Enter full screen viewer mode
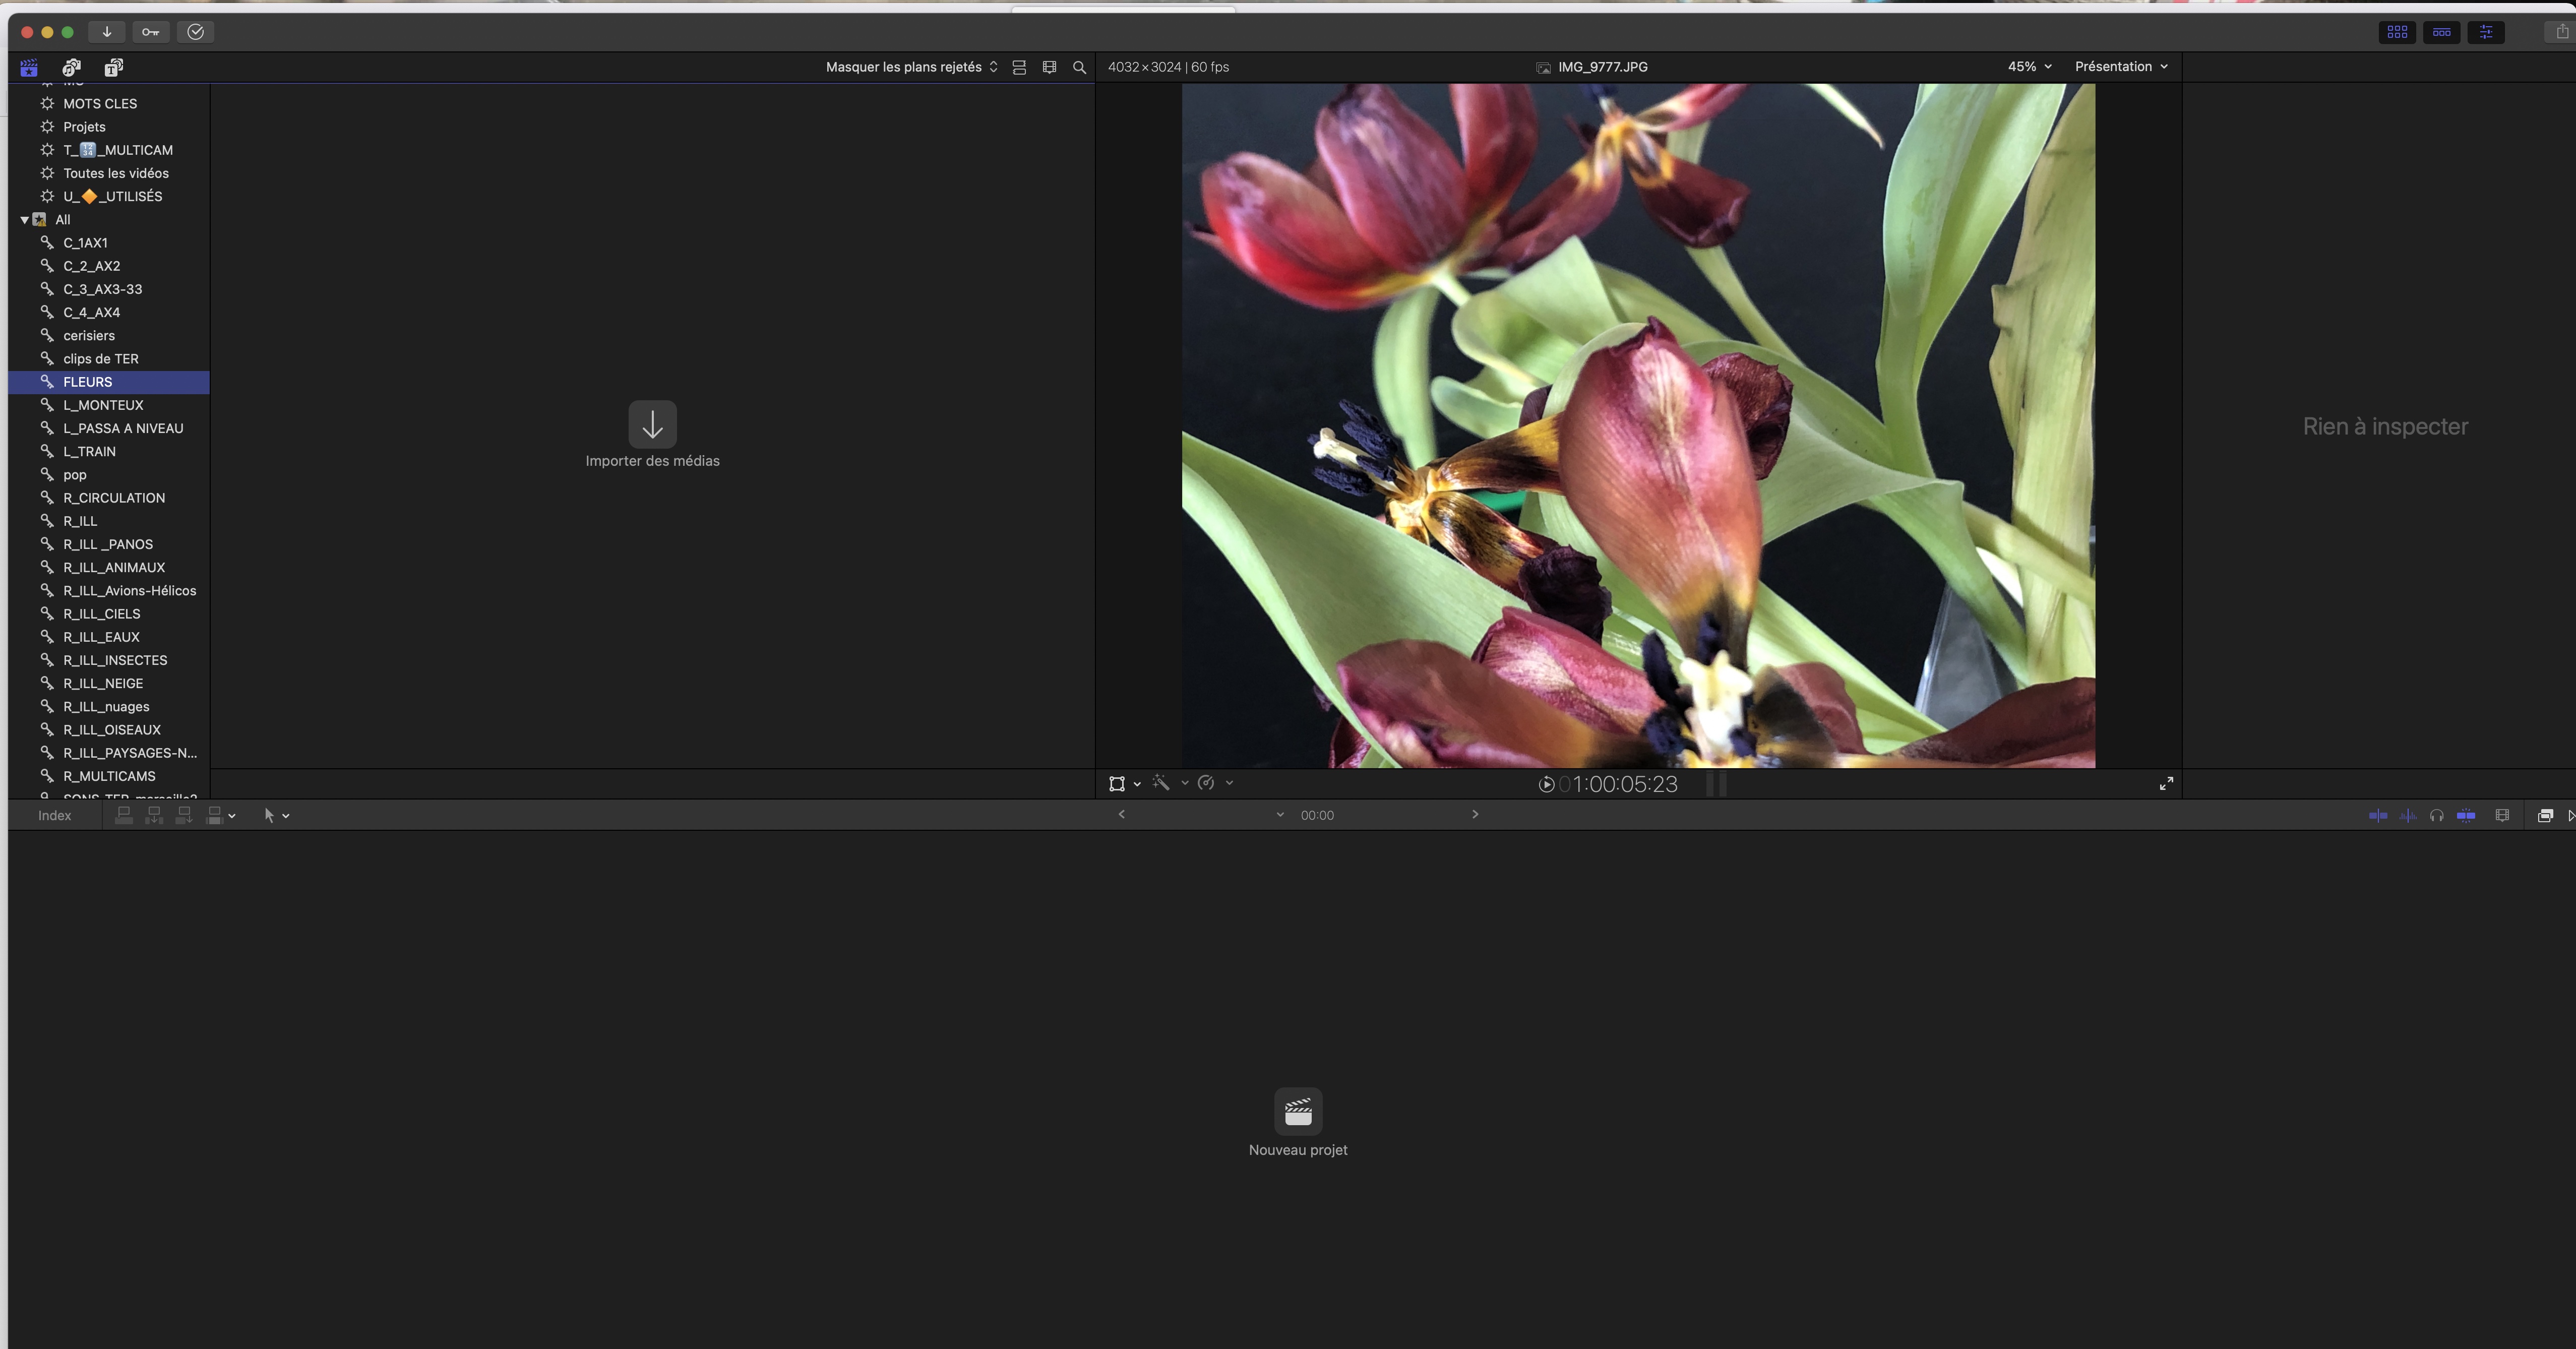2576x1349 pixels. pos(2166,784)
